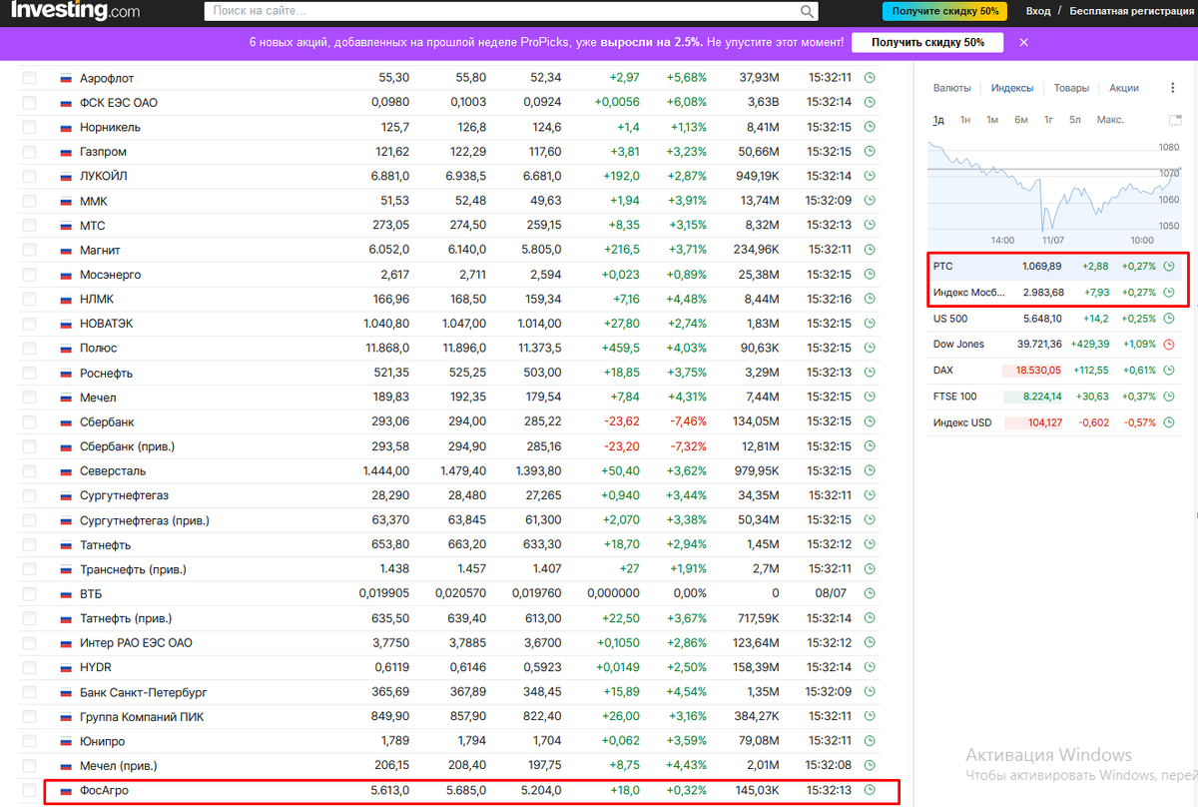1198x807 pixels.
Task: Click the clock icon in Полюс row
Action: [x=869, y=349]
